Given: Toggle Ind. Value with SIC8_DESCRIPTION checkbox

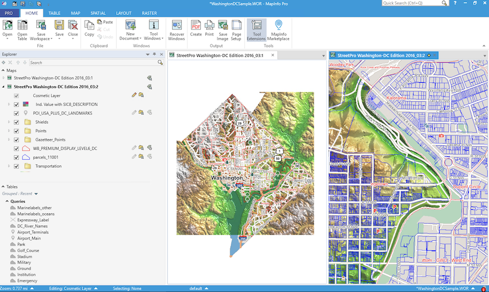Looking at the screenshot, I should pyautogui.click(x=17, y=105).
